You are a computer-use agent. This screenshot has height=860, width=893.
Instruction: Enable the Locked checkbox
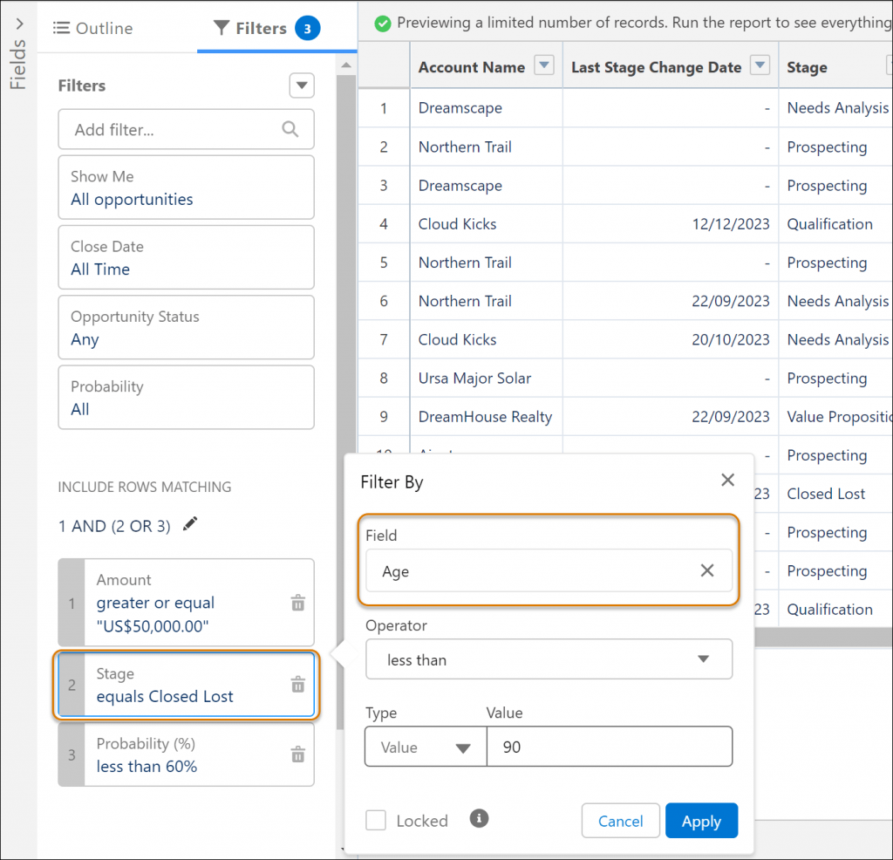tap(375, 820)
